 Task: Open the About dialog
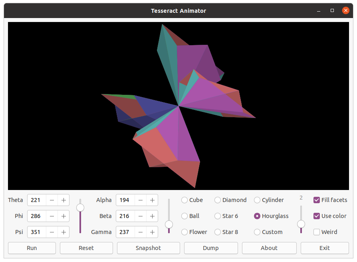pos(269,248)
